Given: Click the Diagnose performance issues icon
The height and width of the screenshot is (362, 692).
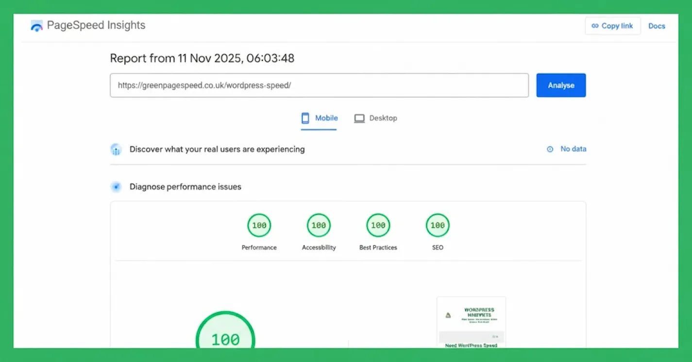Looking at the screenshot, I should 116,187.
